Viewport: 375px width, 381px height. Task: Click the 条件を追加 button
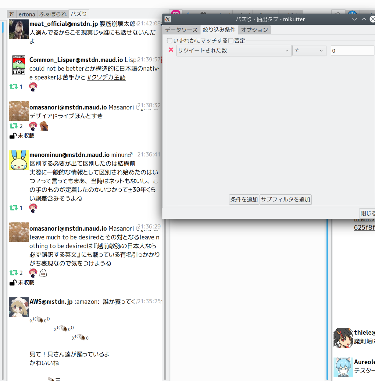244,200
